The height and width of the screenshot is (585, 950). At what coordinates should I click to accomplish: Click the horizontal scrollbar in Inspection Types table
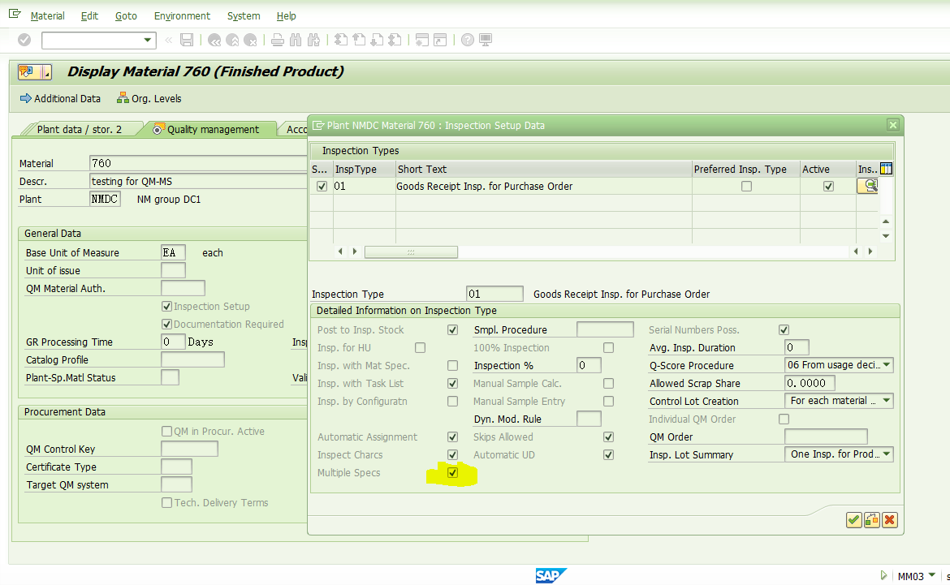pyautogui.click(x=411, y=252)
